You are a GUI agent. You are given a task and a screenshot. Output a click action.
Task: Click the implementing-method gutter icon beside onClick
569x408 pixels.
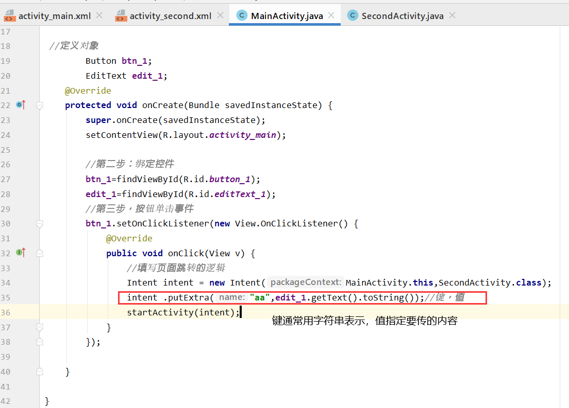click(x=20, y=253)
